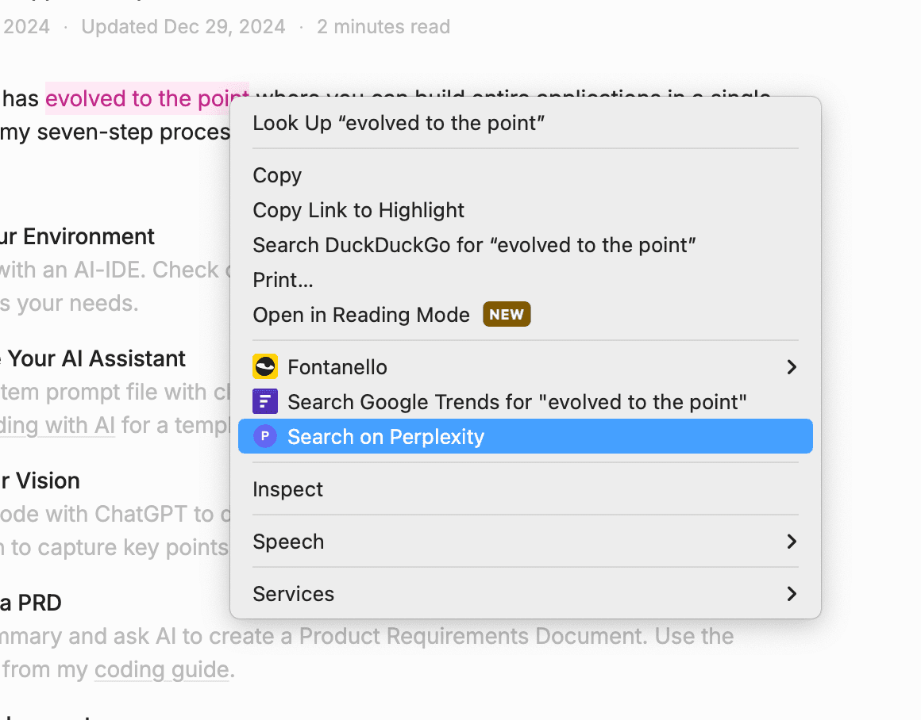Image resolution: width=921 pixels, height=720 pixels.
Task: Choose Print from the context menu
Action: coord(283,279)
